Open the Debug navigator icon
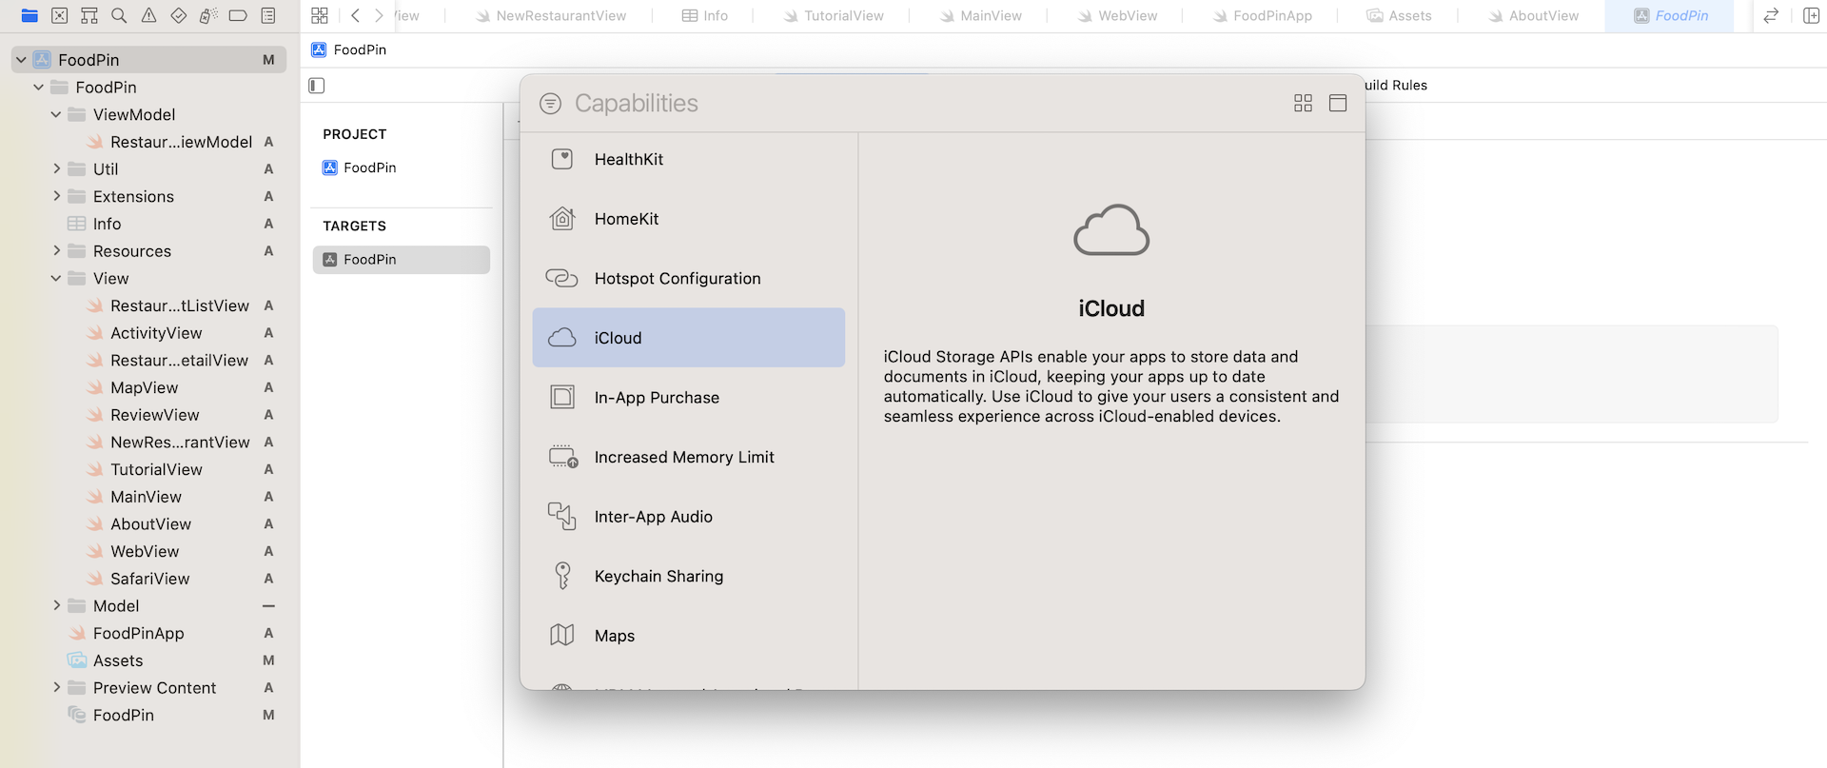 click(208, 15)
